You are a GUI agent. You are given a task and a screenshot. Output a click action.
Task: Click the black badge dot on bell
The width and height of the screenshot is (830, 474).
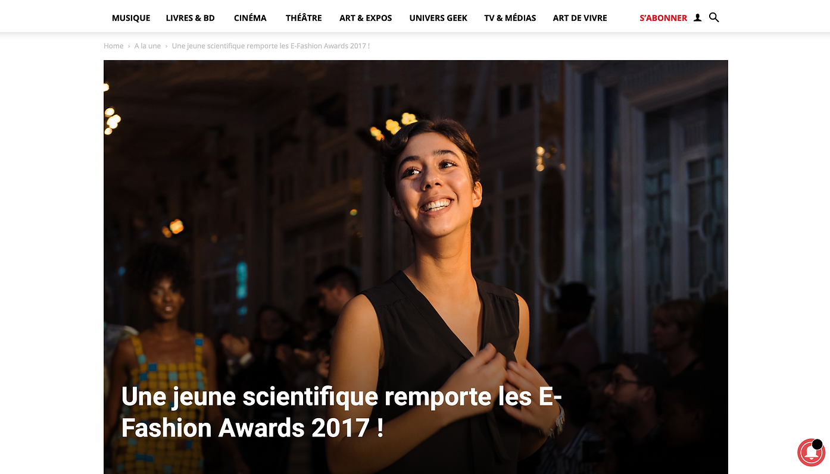pyautogui.click(x=817, y=444)
